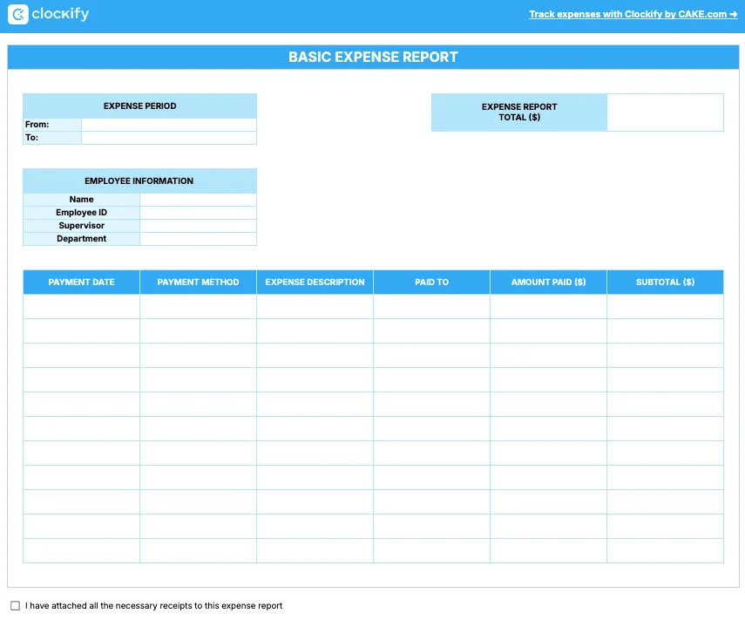Click the BASIC EXPENSE REPORT title

373,57
